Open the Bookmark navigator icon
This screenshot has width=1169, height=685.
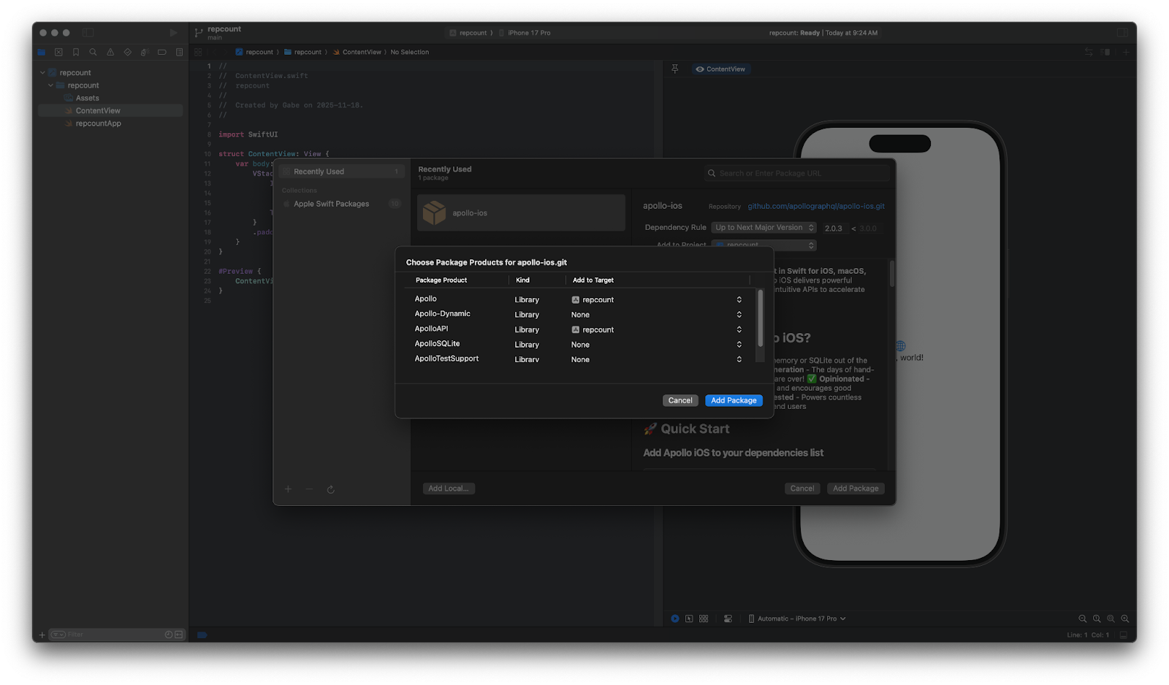(76, 52)
